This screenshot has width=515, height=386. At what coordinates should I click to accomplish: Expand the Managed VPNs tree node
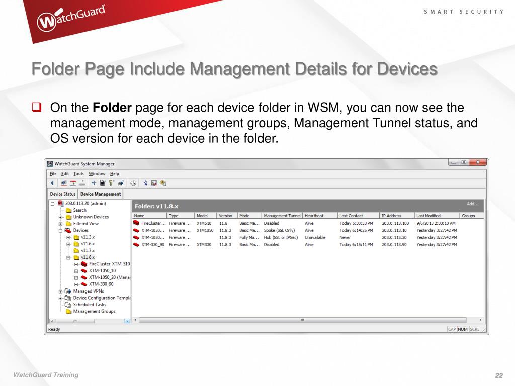tap(60, 291)
